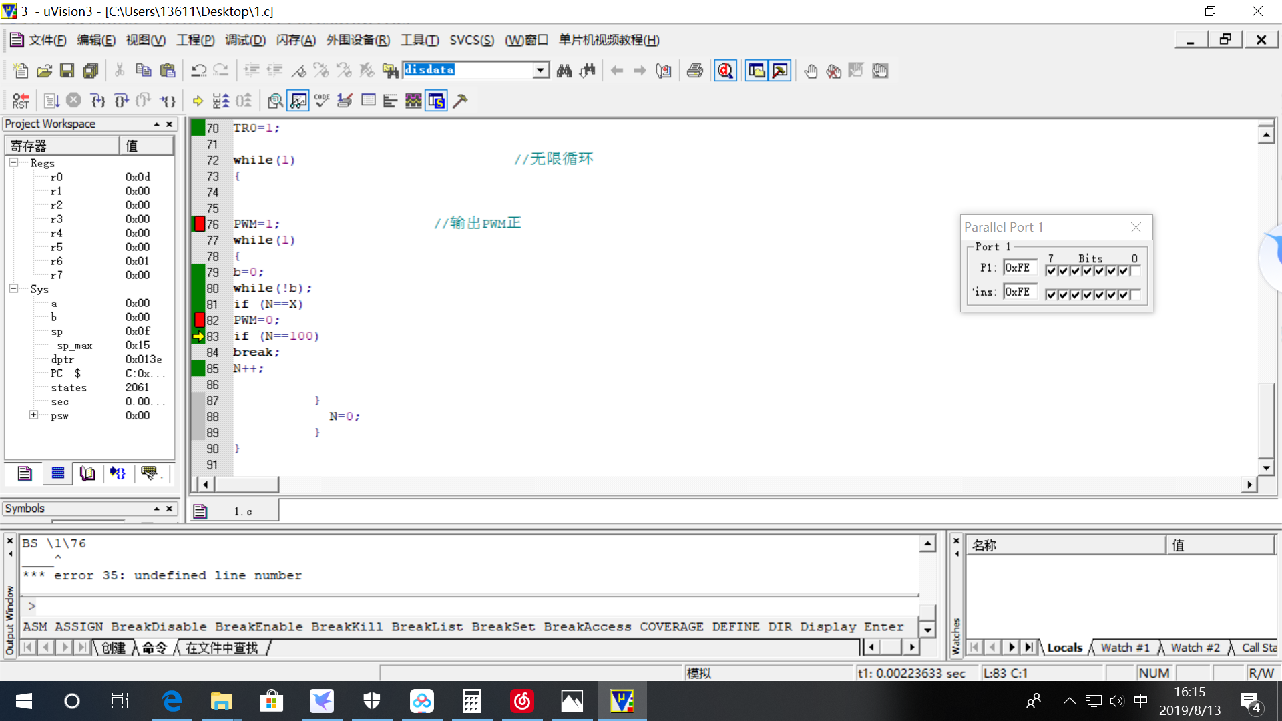This screenshot has height=721, width=1282.
Task: Close the Parallel Port 1 dialog
Action: click(1136, 227)
